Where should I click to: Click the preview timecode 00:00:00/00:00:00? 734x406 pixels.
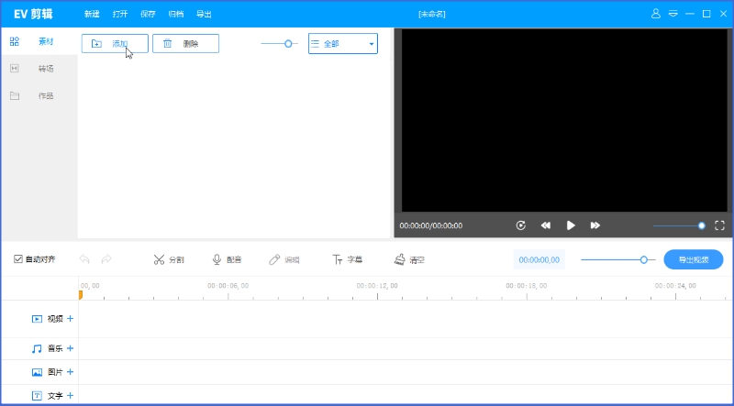pyautogui.click(x=430, y=225)
